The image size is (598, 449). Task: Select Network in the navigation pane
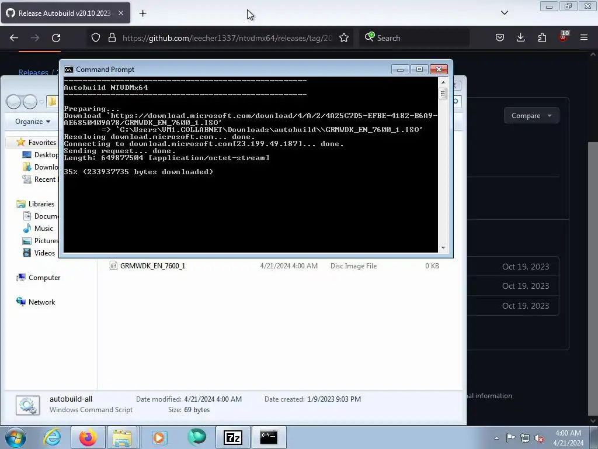tap(36, 302)
